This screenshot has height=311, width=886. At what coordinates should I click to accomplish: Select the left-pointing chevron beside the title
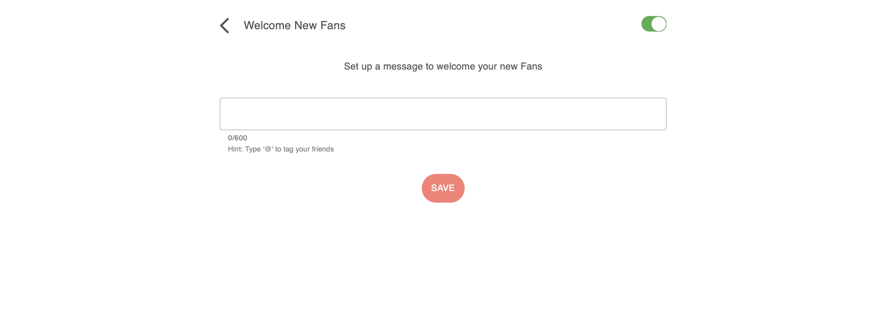pos(225,26)
